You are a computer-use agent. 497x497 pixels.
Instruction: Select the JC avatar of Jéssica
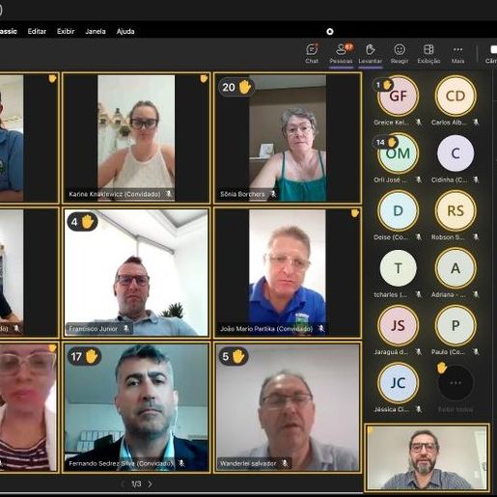pos(399,383)
